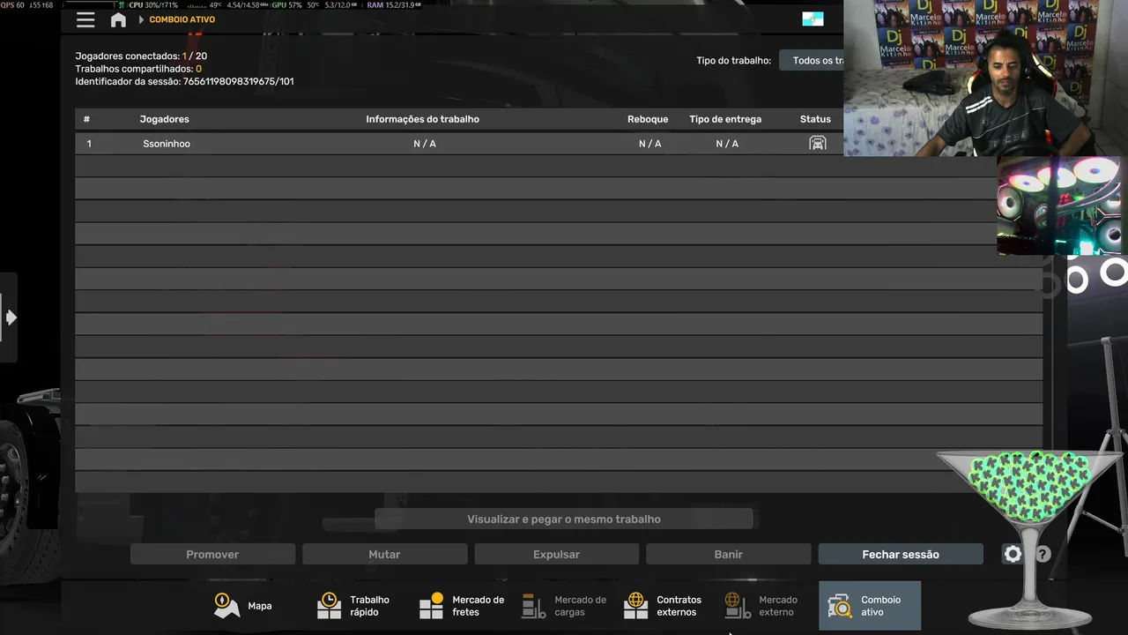Click Informações do trabalho column header

pyautogui.click(x=423, y=119)
